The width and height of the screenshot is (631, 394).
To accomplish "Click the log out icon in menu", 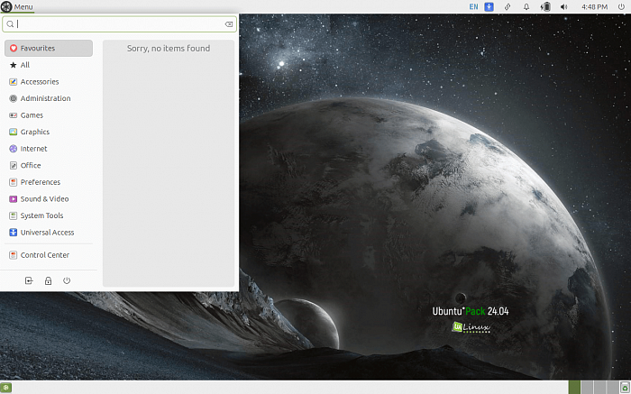I will tap(29, 280).
